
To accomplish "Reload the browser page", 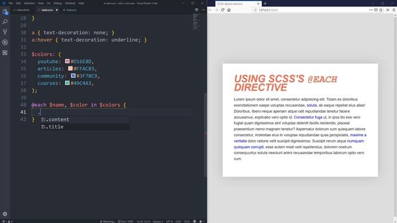I will [223, 10].
